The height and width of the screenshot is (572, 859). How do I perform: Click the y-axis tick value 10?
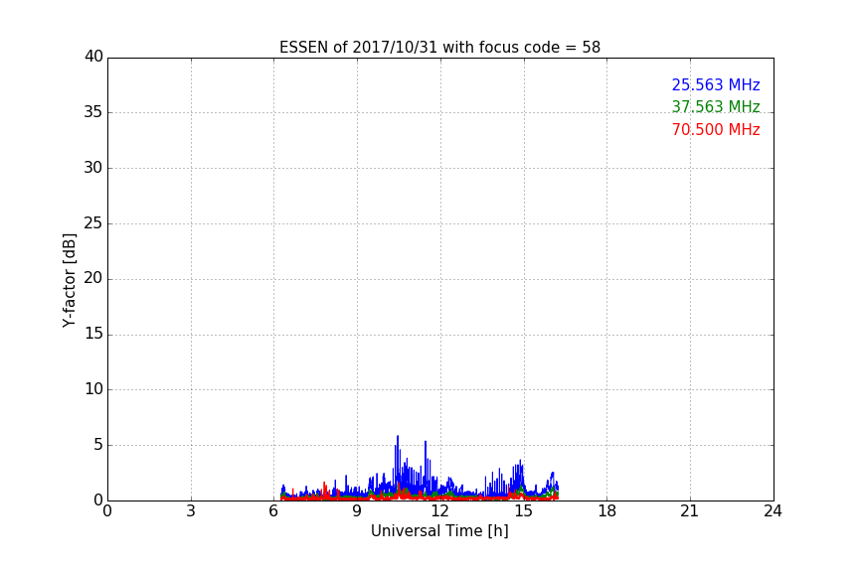pyautogui.click(x=93, y=389)
